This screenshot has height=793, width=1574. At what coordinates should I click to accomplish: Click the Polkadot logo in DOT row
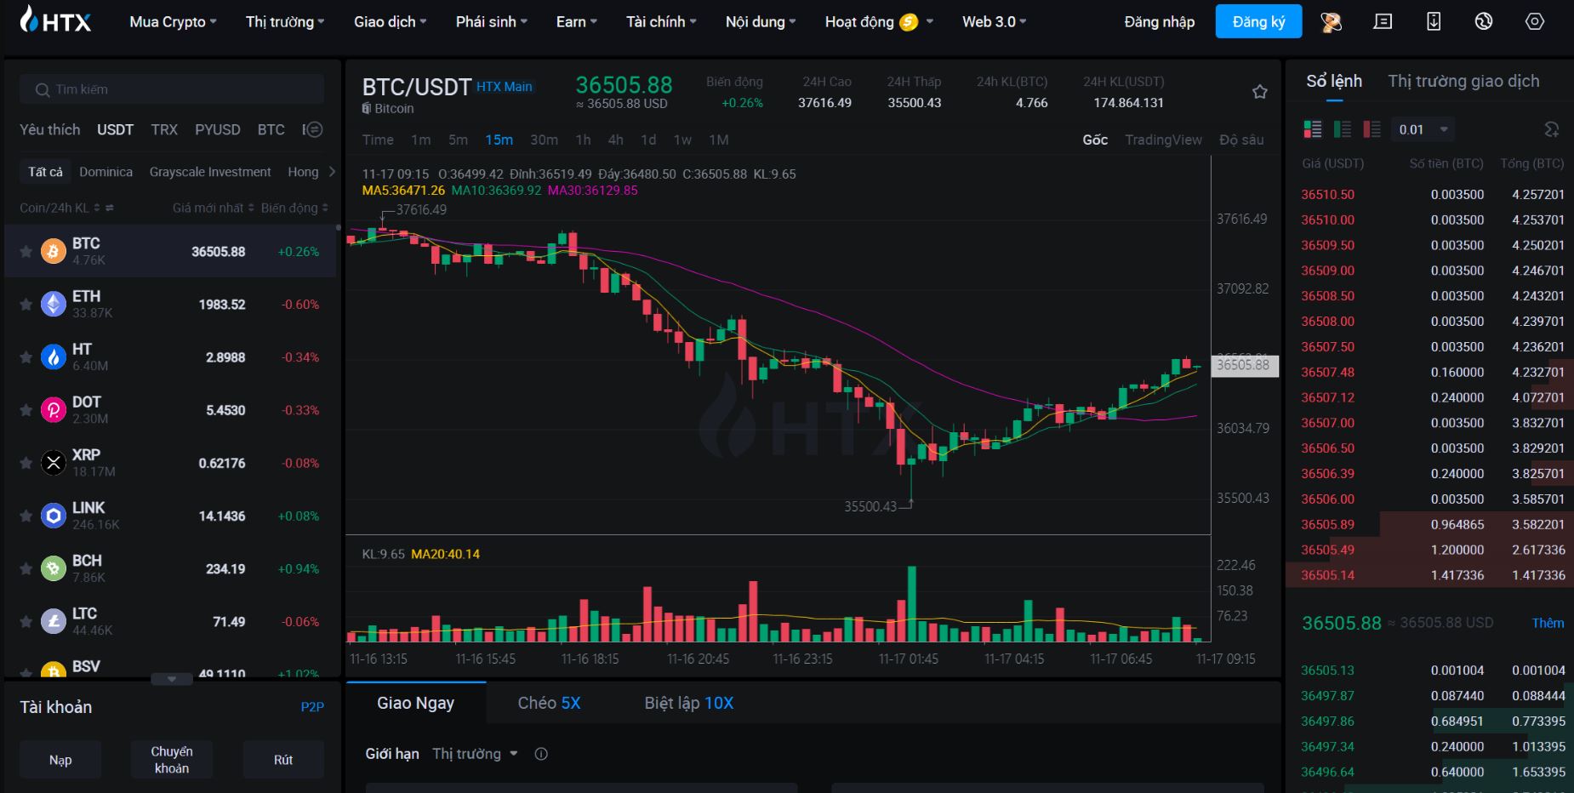pos(54,410)
